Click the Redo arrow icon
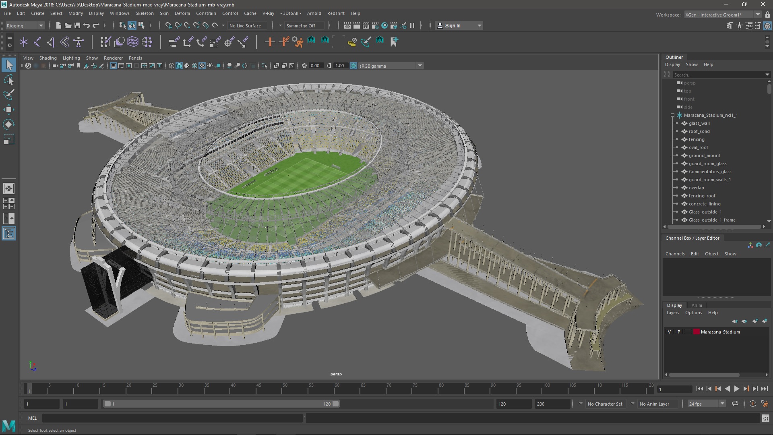The width and height of the screenshot is (773, 435). pyautogui.click(x=96, y=25)
